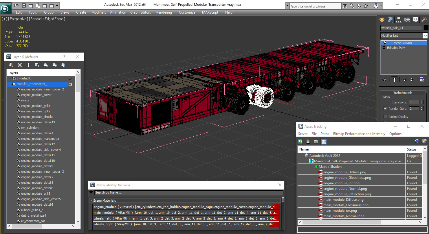Open the quick access toolbar dropdown arrow
The image size is (429, 234).
click(x=57, y=5)
